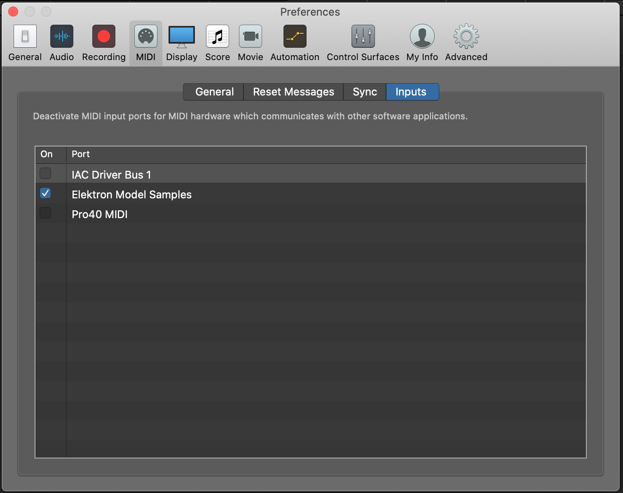
Task: Select the Pro40 MIDI port name
Action: click(x=100, y=214)
